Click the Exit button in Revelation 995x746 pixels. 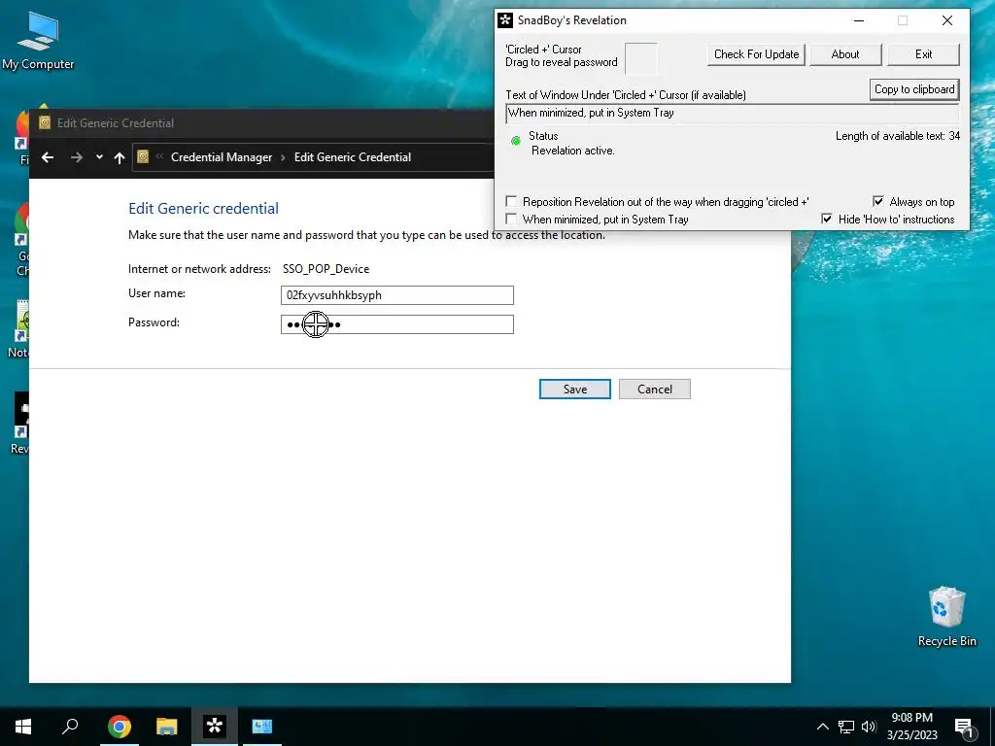pyautogui.click(x=923, y=54)
